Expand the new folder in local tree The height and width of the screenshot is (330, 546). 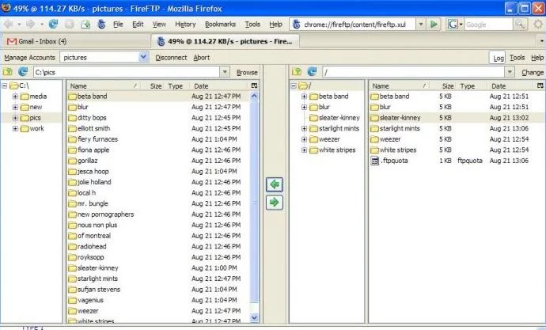coord(15,107)
